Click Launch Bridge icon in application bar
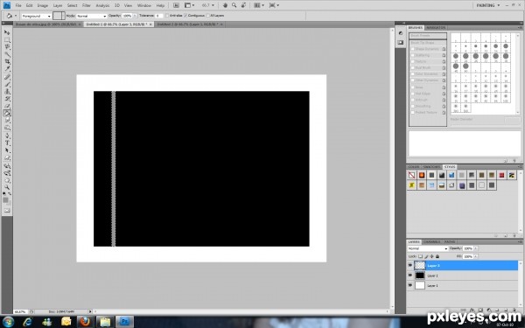The height and width of the screenshot is (328, 525). [x=176, y=5]
